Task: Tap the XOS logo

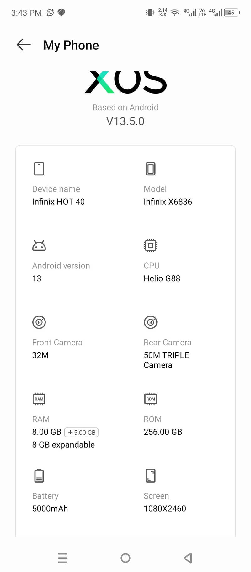Action: (x=125, y=82)
